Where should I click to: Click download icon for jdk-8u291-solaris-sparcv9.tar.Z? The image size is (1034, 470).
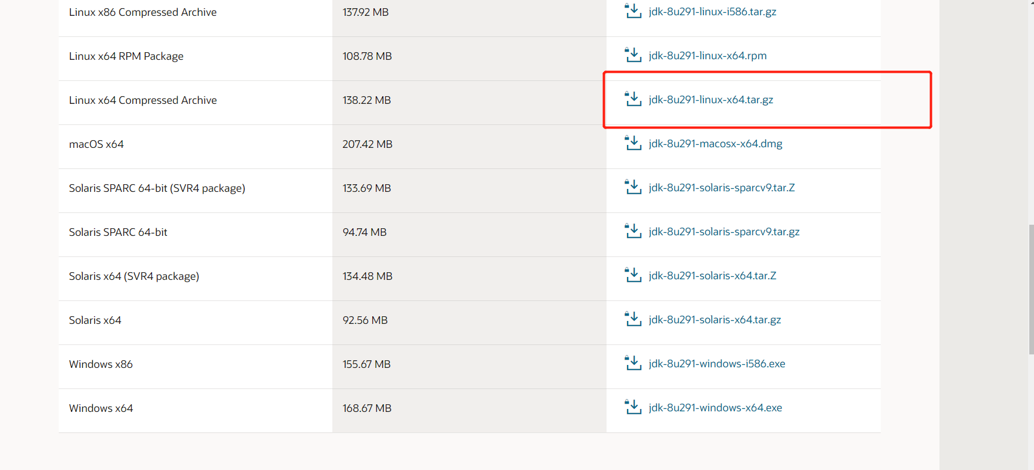(633, 187)
